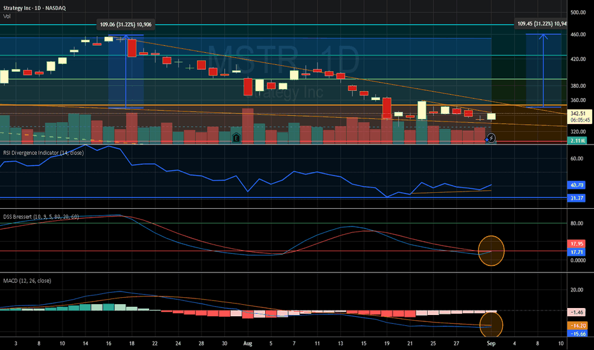This screenshot has height=350, width=594.
Task: Select the 'MACD (12, 26, close)' label
Action: pos(27,281)
